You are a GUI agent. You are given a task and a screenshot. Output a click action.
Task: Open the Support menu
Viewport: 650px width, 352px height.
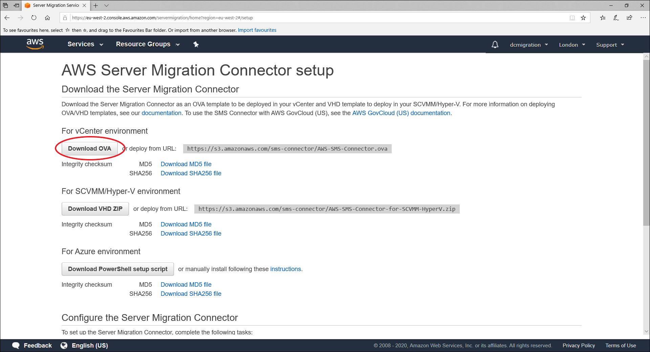[610, 45]
